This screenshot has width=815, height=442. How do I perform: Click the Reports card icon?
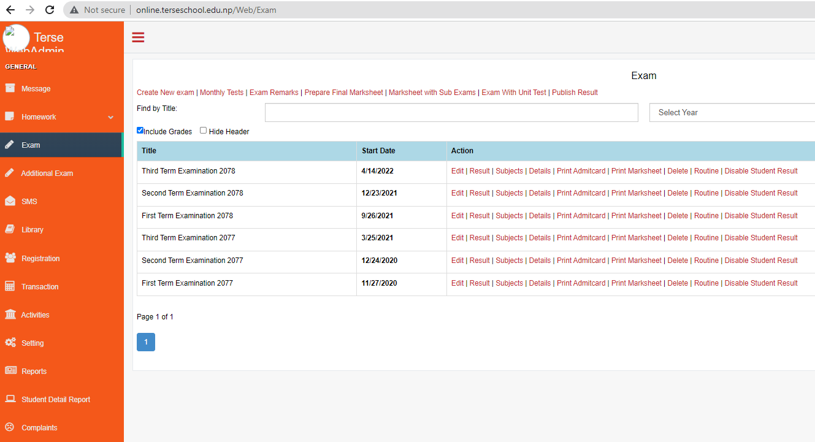[10, 371]
